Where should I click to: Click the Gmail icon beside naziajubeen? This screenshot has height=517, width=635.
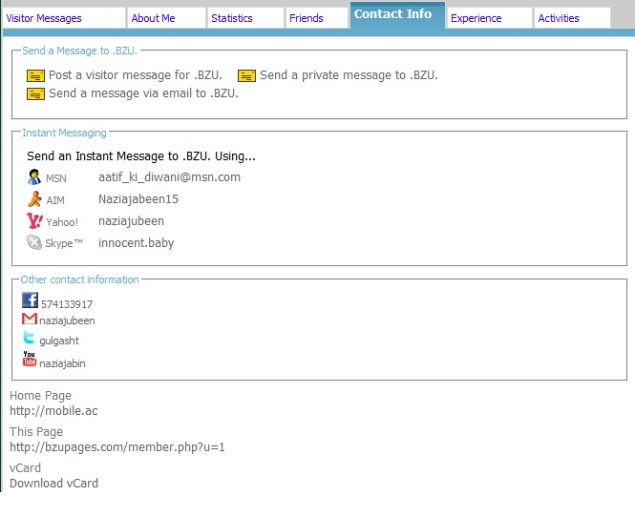[x=30, y=320]
